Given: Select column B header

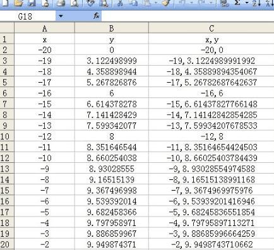Looking at the screenshot, I should [x=112, y=28].
